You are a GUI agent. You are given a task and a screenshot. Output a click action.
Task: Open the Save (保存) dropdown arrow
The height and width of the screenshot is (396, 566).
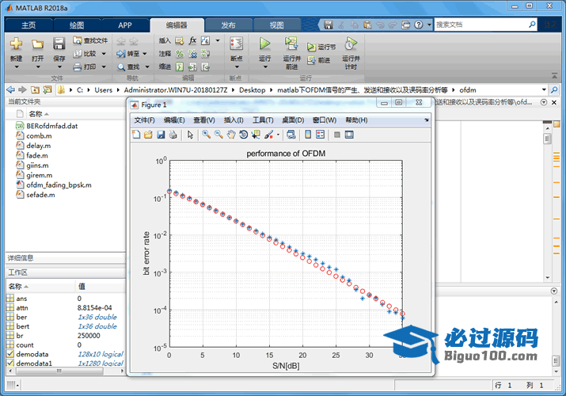(59, 67)
